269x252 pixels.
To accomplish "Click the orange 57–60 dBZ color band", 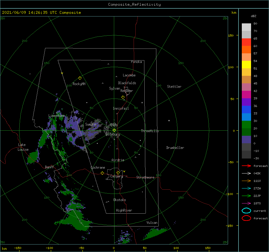I will tap(246, 50).
